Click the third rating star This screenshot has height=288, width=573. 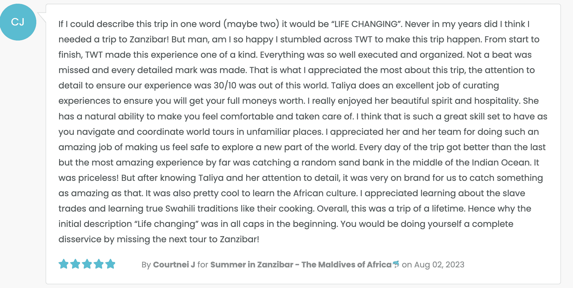coord(87,264)
